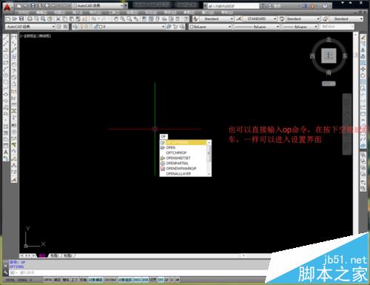Click the Make Object's Layer Current icon
The height and width of the screenshot is (285, 370).
tap(169, 27)
